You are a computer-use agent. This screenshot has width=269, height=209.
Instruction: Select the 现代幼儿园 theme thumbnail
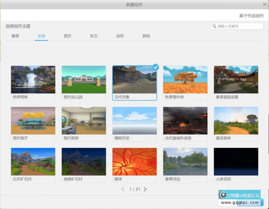point(84,80)
